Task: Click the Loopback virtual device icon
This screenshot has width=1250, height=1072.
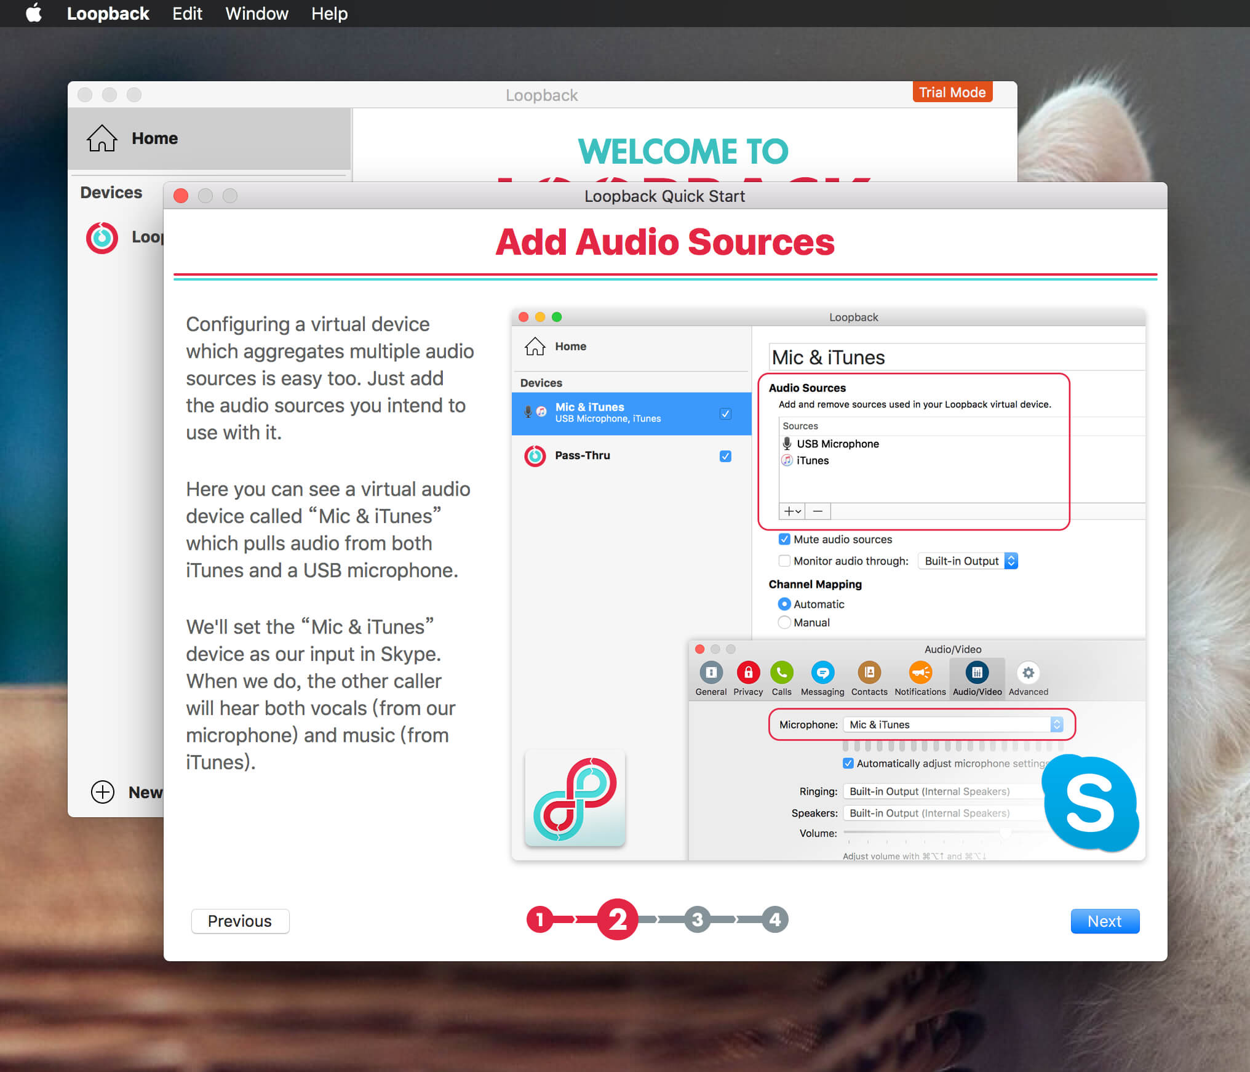Action: pos(104,236)
